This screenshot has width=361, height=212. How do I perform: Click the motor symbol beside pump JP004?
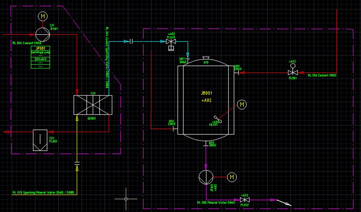click(x=231, y=178)
